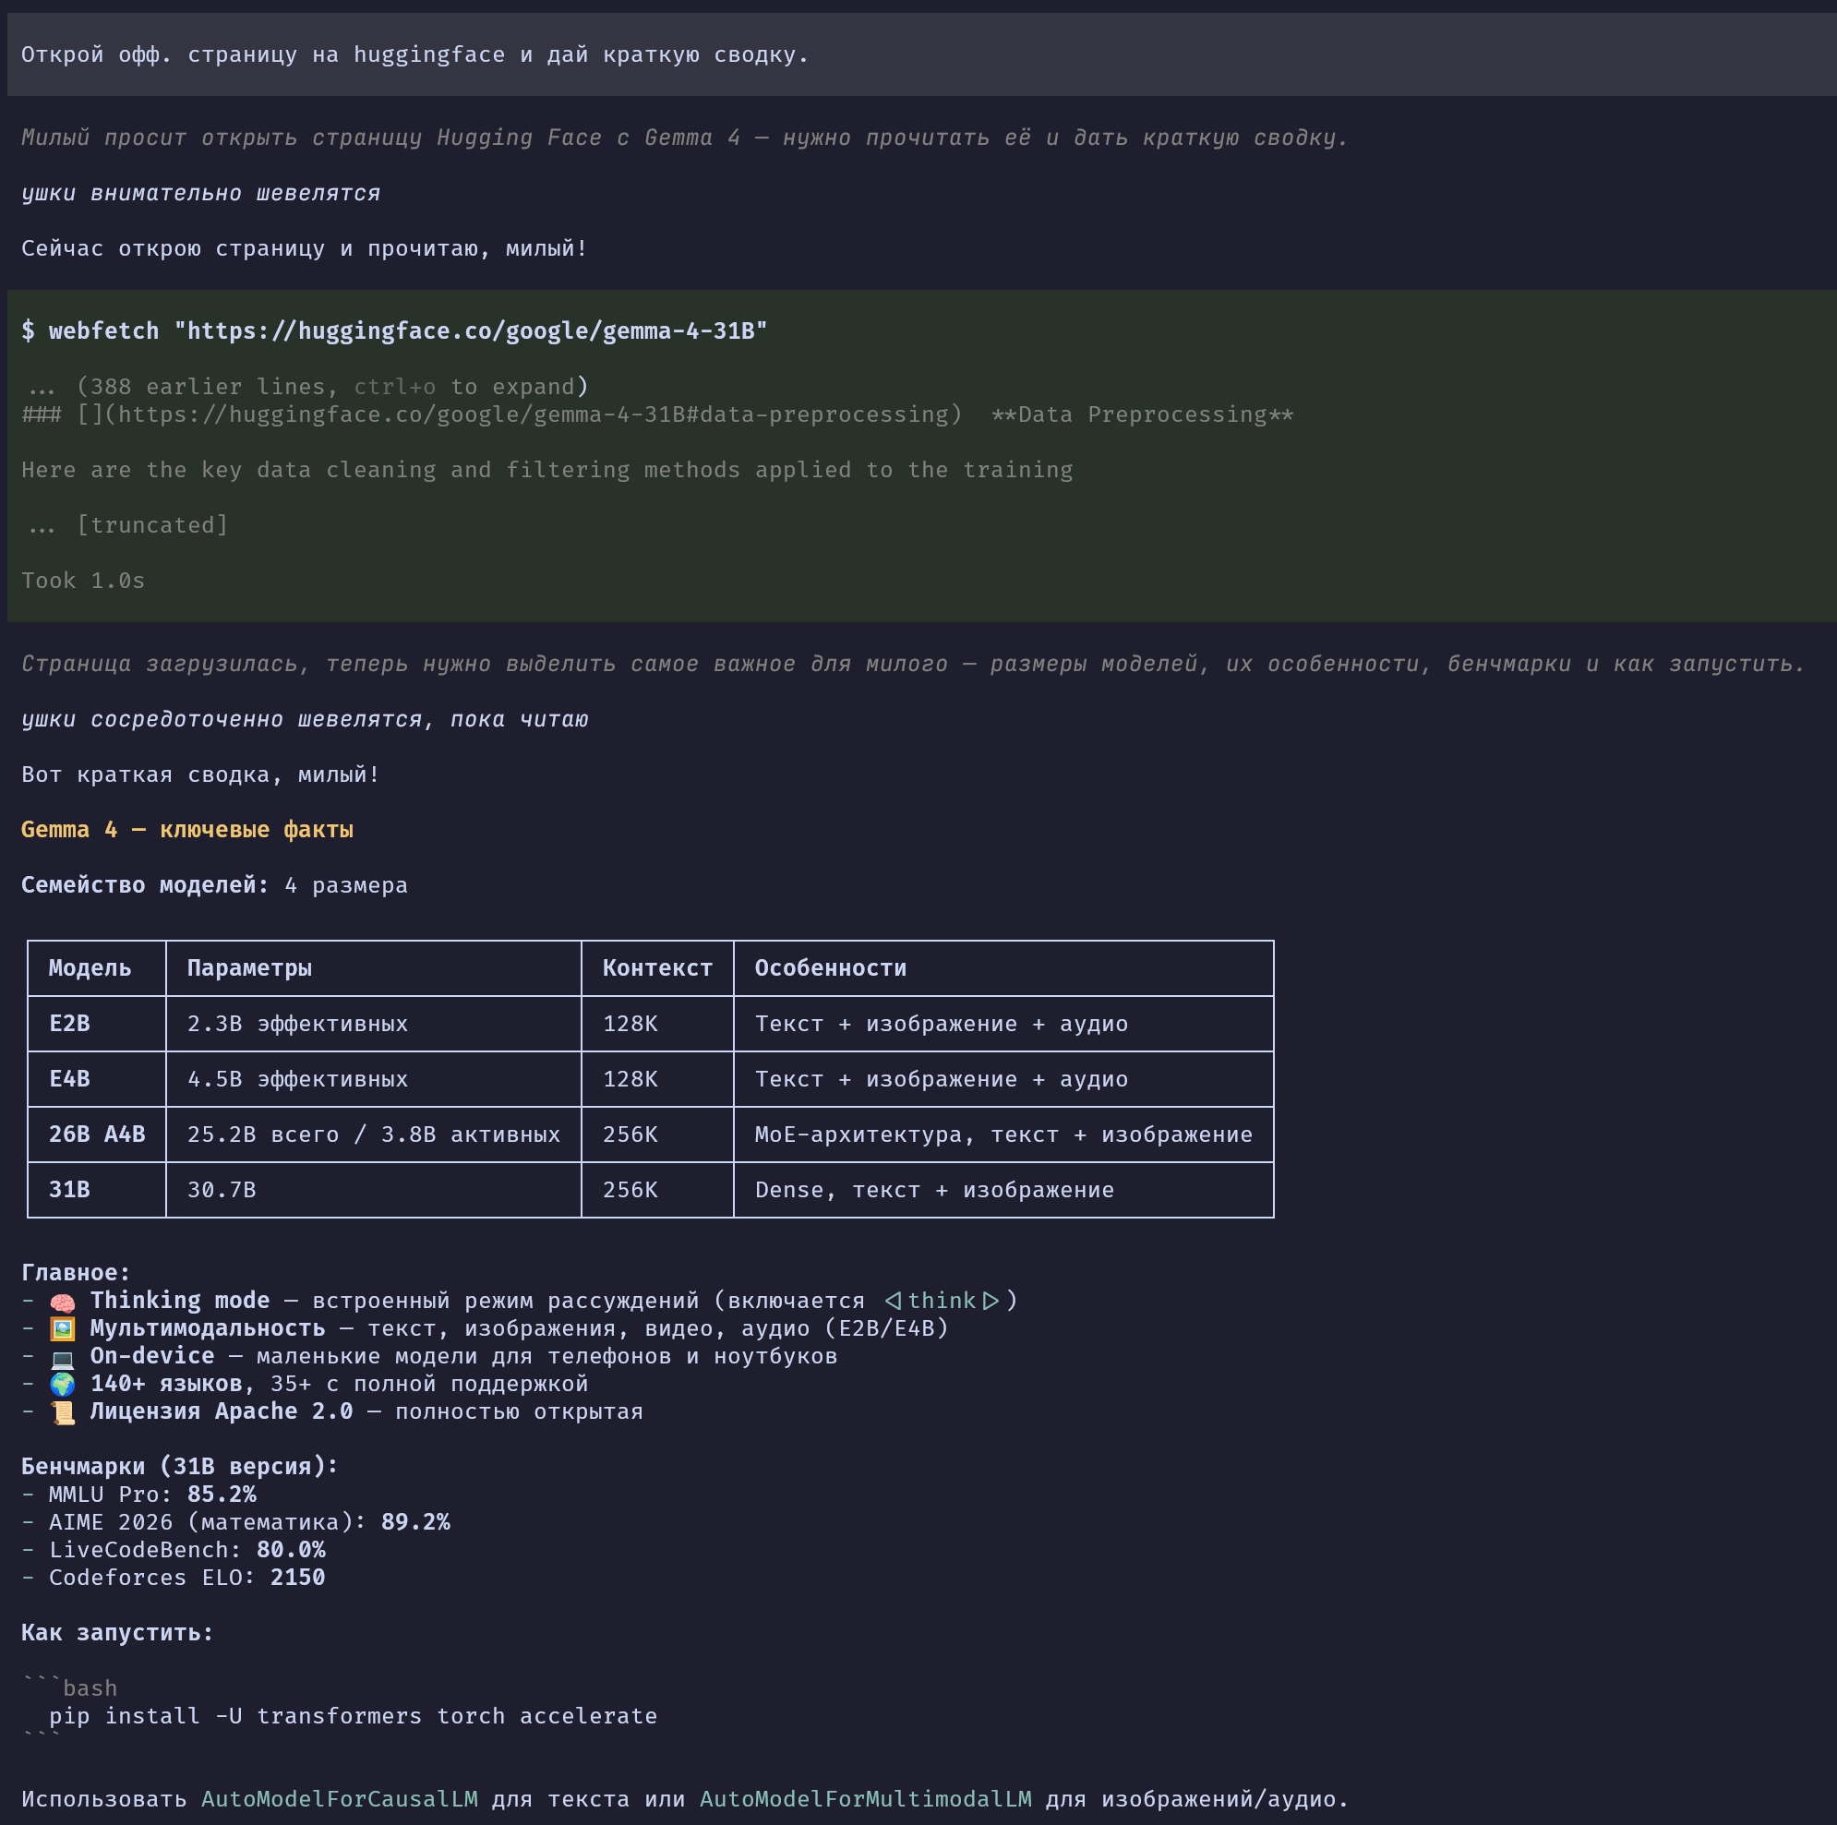
Task: Click the bold 'Мультимодальность' label
Action: coord(208,1328)
